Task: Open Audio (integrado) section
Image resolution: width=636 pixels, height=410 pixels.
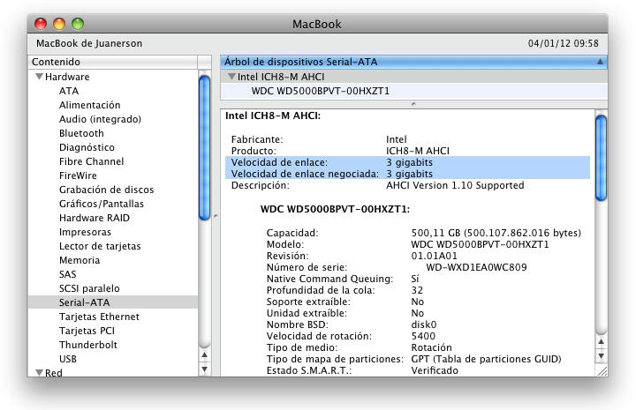Action: click(100, 119)
